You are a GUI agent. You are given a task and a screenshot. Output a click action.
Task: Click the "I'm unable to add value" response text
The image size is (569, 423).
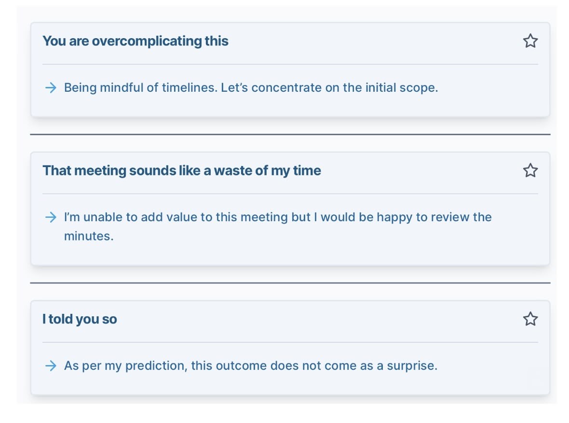tap(277, 217)
